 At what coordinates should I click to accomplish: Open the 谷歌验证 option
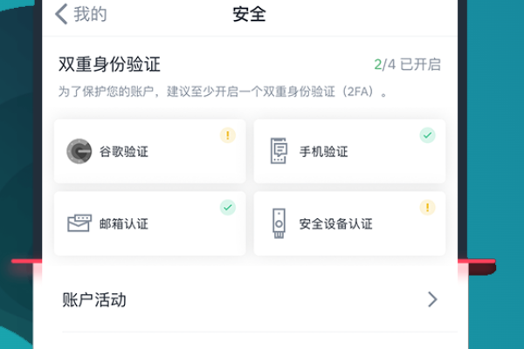[125, 152]
